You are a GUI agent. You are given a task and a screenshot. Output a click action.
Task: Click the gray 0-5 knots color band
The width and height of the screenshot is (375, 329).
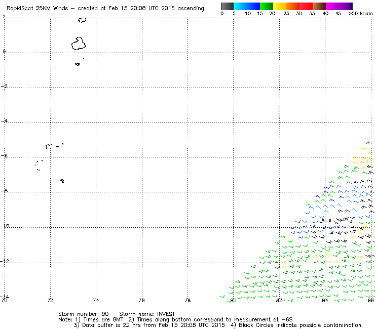pos(227,6)
